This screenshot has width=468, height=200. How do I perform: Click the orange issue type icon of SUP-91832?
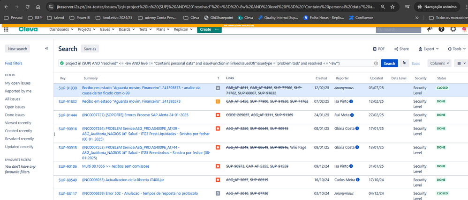pyautogui.click(x=218, y=101)
